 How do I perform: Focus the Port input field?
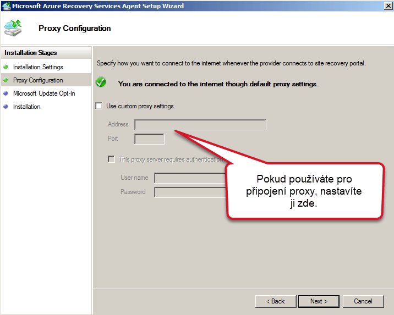149,139
